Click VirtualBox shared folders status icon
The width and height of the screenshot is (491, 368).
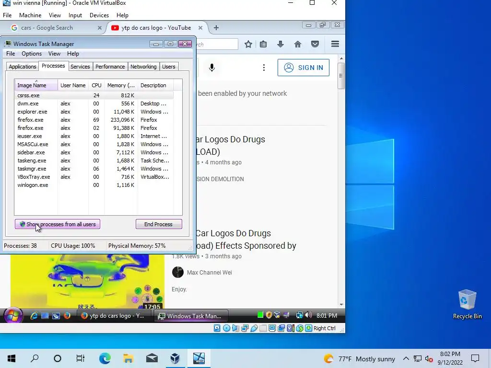pyautogui.click(x=263, y=328)
